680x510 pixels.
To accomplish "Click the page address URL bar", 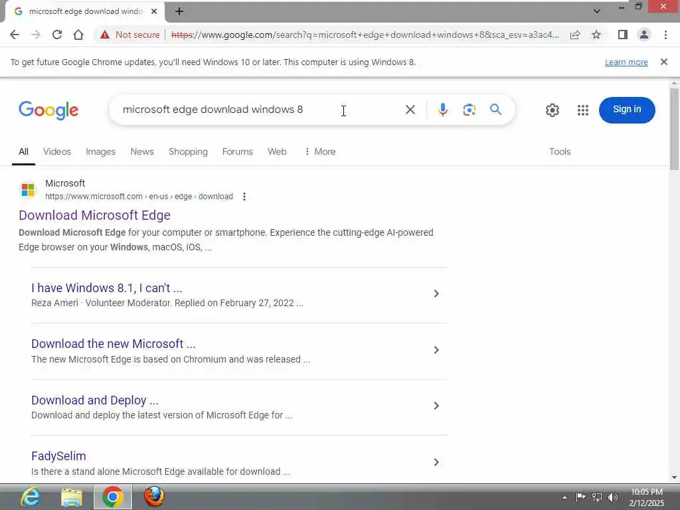I will tap(365, 35).
